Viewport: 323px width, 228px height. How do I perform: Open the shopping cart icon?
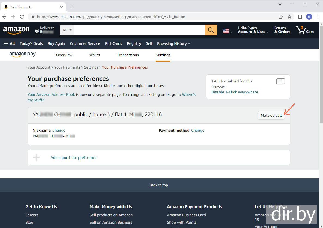click(x=304, y=30)
